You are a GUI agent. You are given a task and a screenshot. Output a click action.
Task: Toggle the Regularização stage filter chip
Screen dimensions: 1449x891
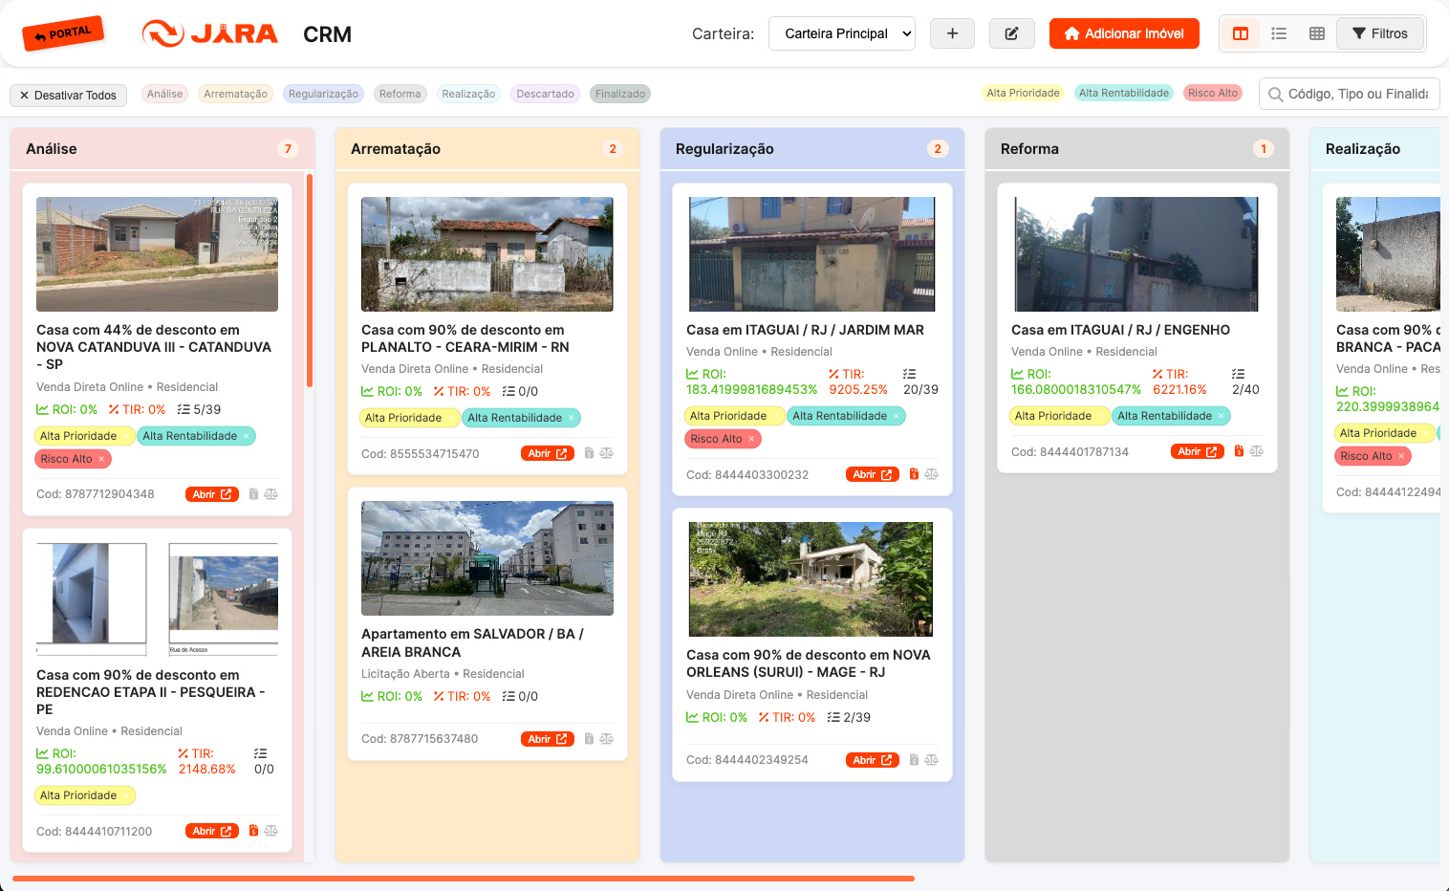[x=323, y=94]
